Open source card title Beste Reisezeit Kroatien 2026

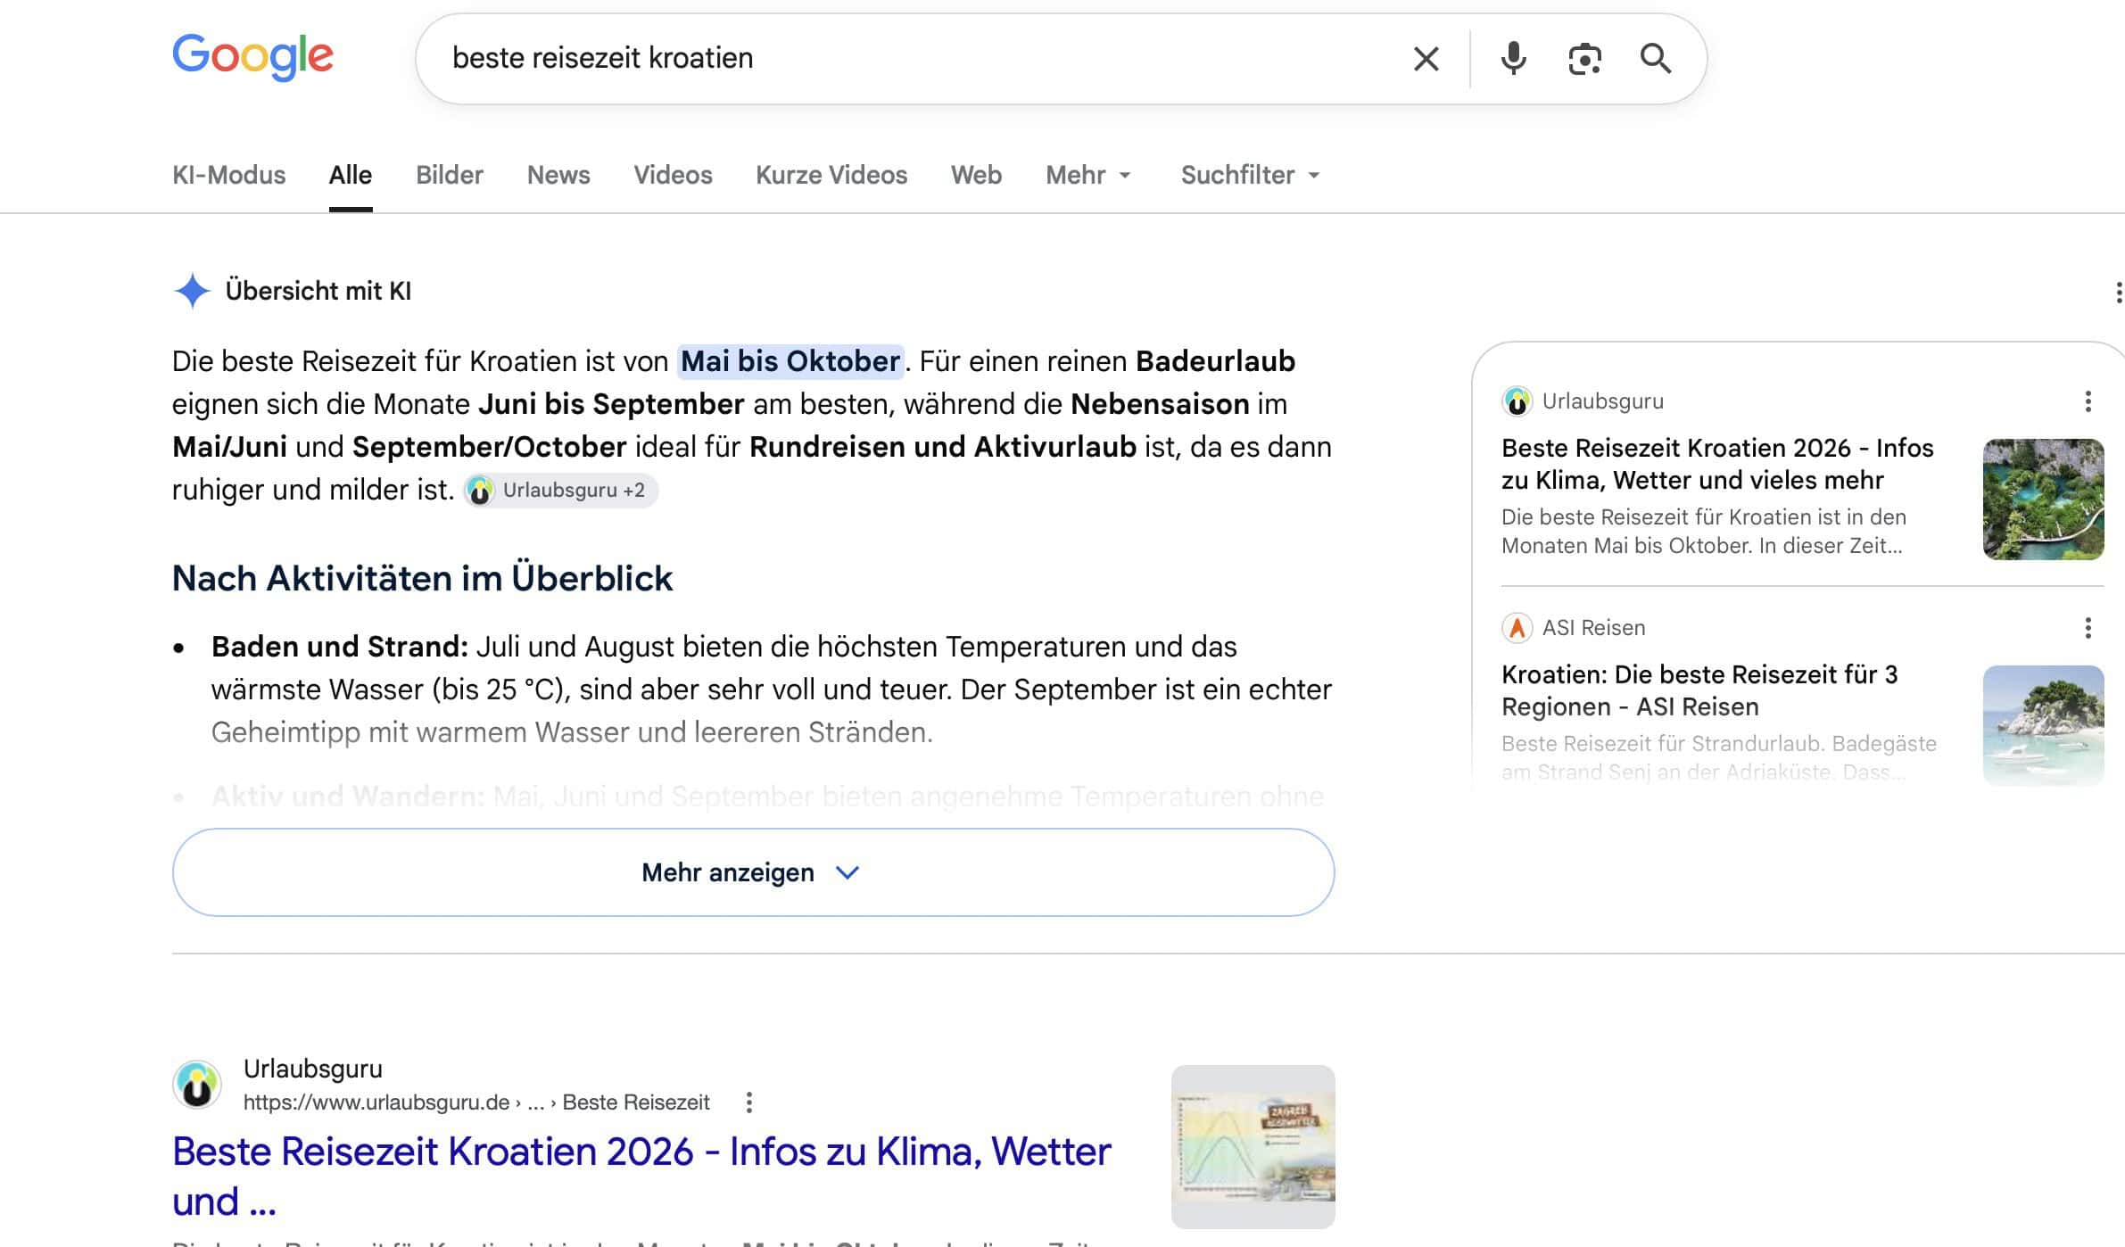point(1717,464)
